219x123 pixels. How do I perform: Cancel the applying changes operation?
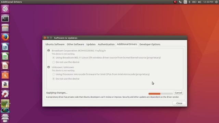coord(178,93)
